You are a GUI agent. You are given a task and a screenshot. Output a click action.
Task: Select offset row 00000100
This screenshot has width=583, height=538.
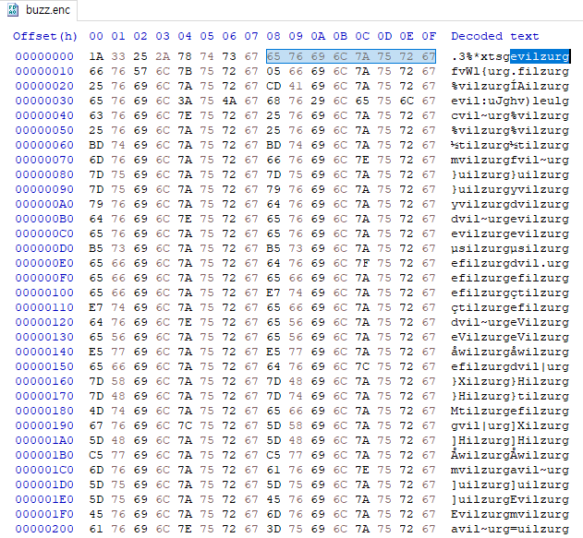click(44, 293)
